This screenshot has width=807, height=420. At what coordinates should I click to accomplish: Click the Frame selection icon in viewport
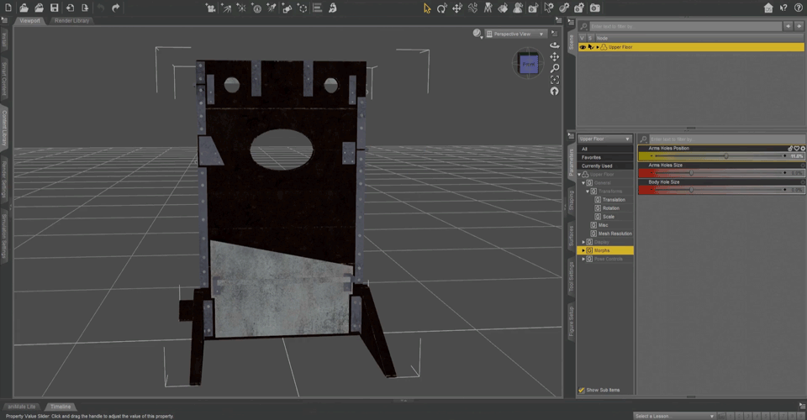coord(554,80)
